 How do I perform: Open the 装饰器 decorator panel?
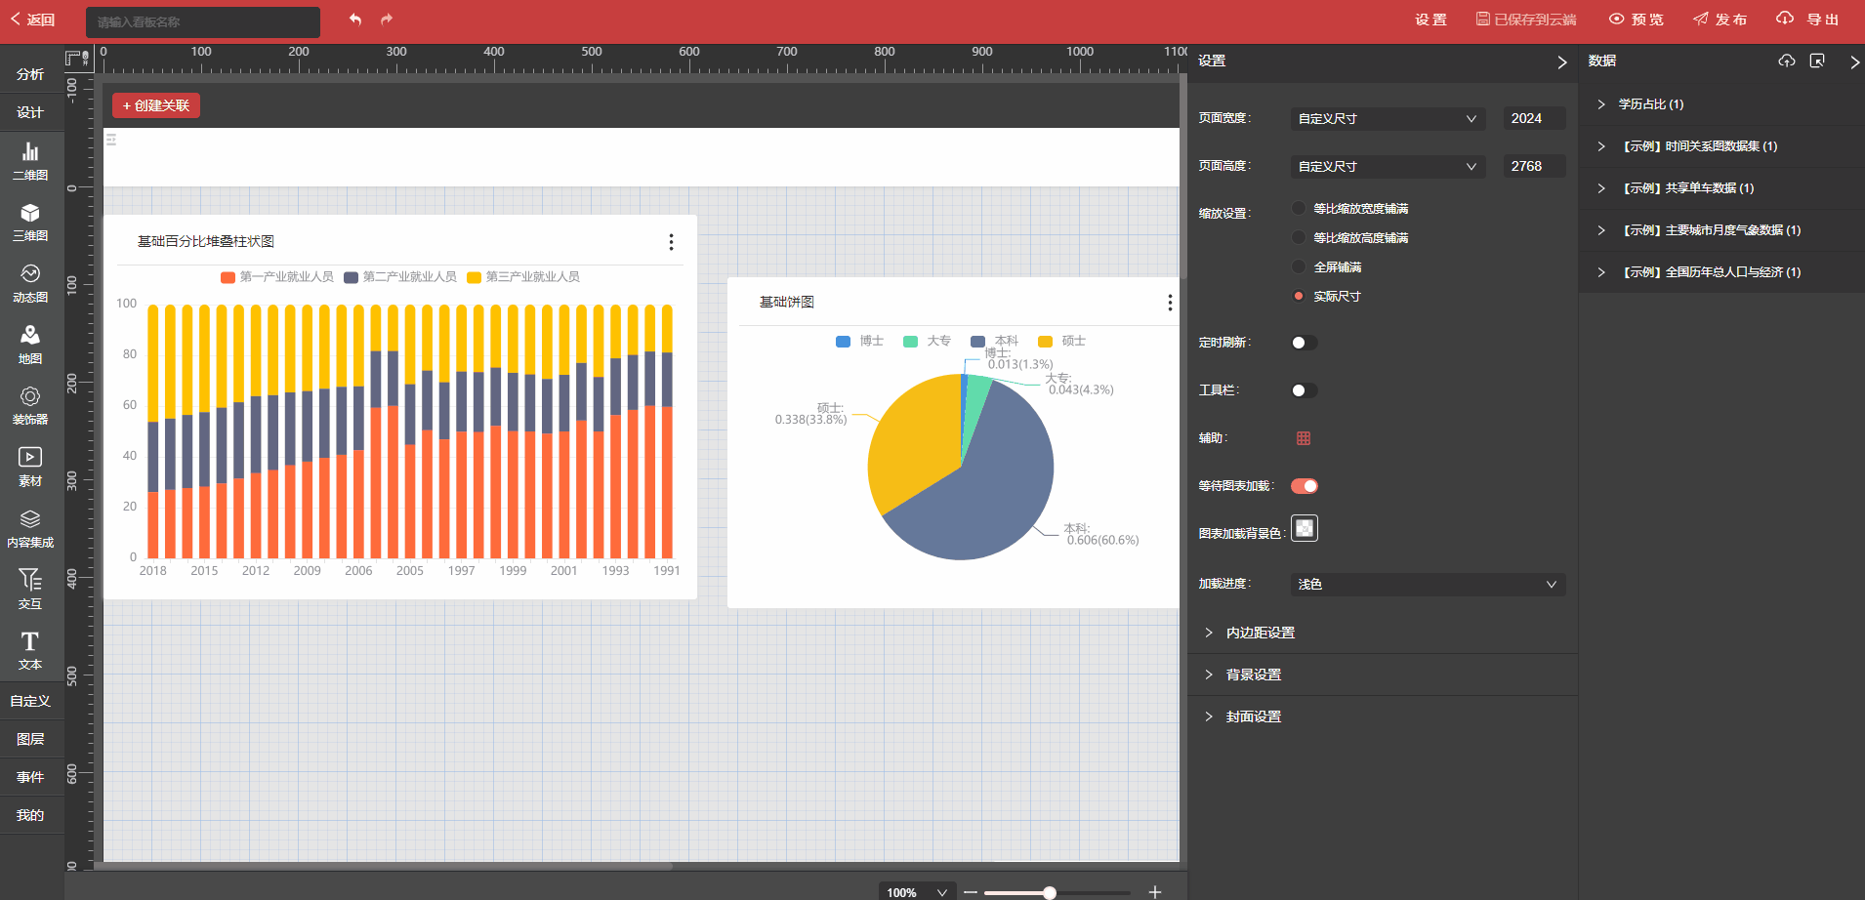30,405
